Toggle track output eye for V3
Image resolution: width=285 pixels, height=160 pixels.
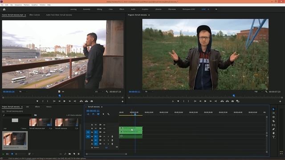tap(104, 125)
